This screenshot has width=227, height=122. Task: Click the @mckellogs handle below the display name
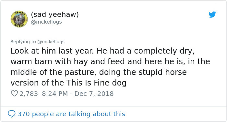[x=46, y=22]
